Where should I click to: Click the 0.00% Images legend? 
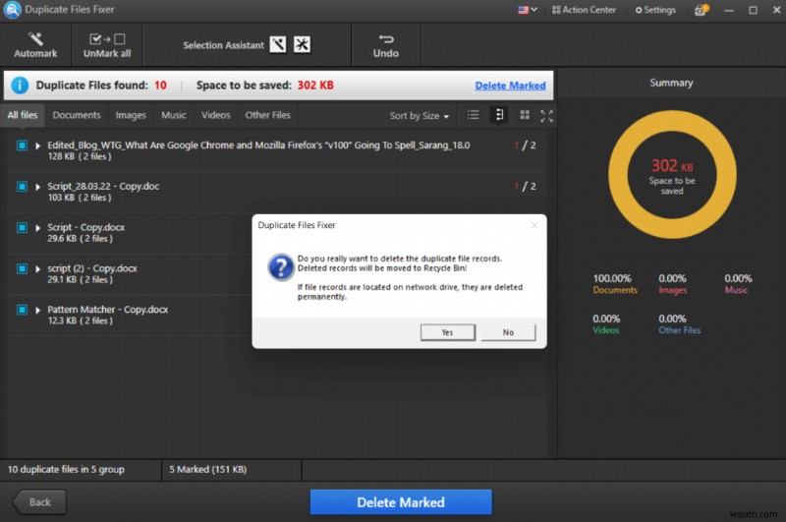click(x=672, y=284)
